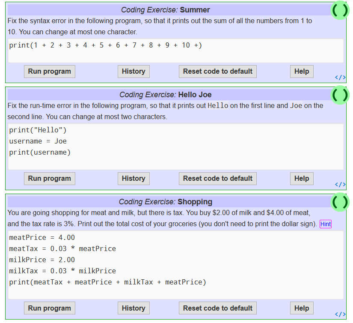
Task: Reset Summer code to default
Action: 217,71
